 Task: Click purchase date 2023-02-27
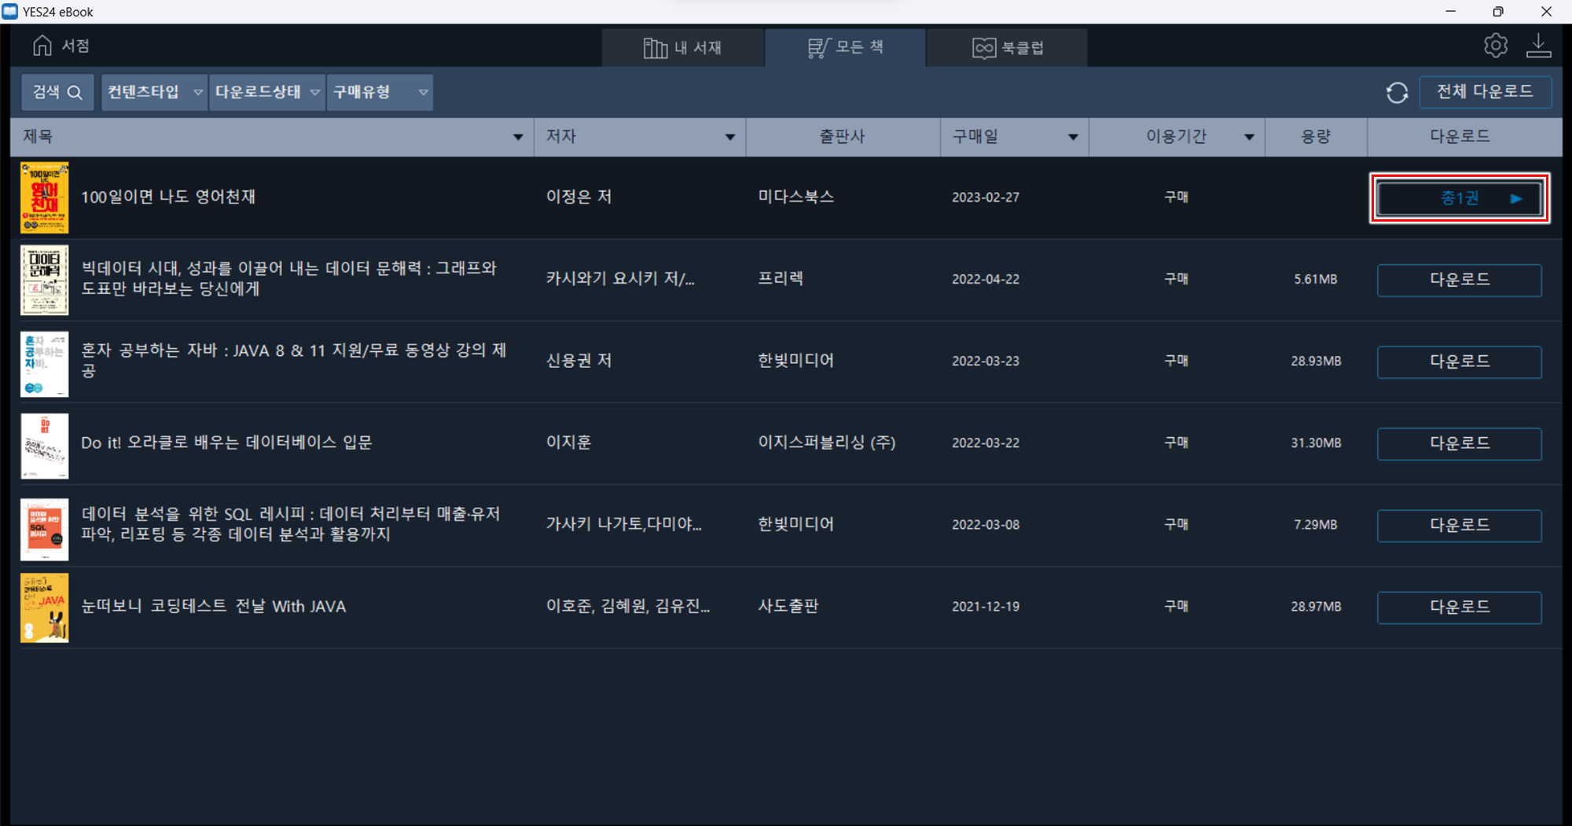click(x=986, y=197)
